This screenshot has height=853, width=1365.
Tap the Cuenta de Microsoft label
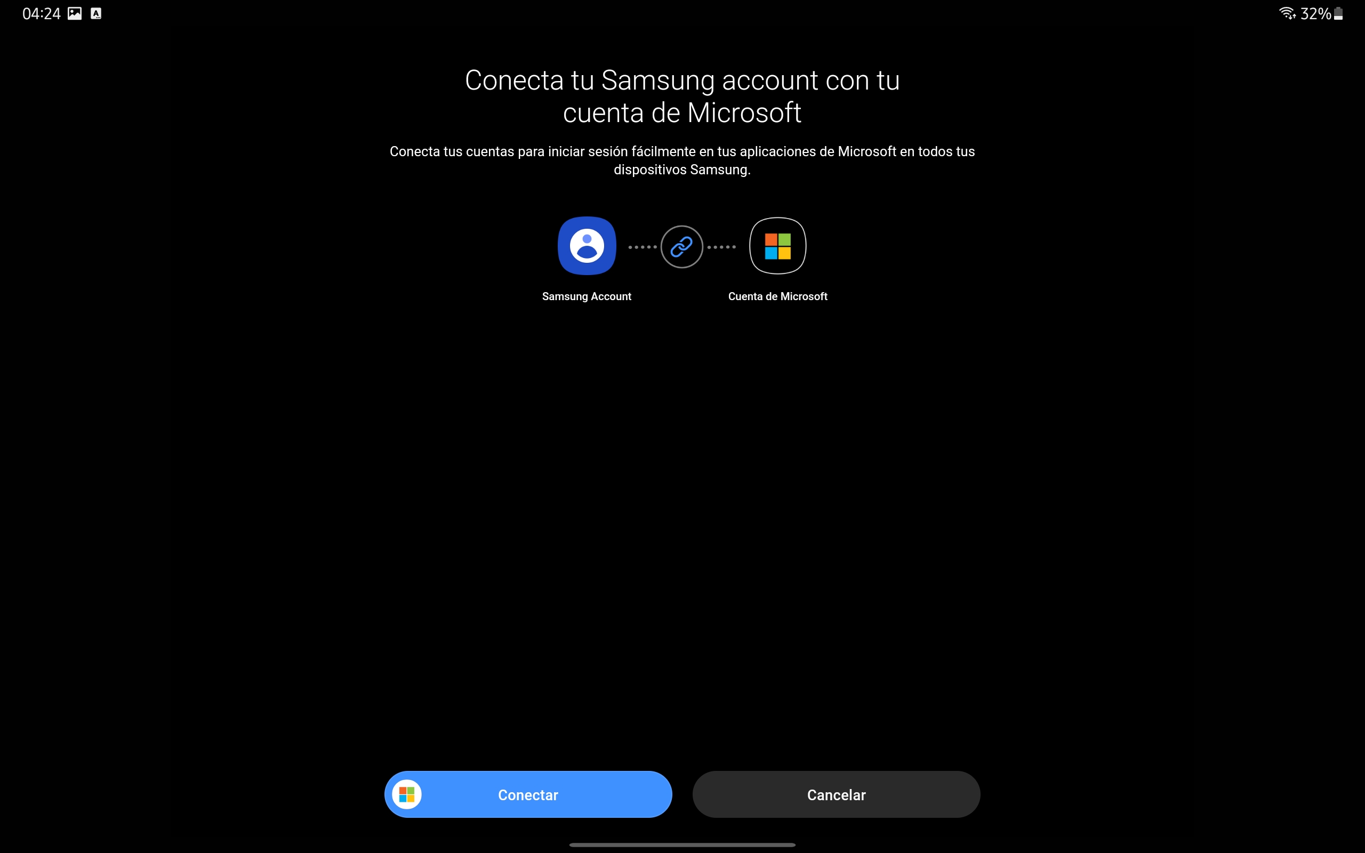click(x=777, y=296)
